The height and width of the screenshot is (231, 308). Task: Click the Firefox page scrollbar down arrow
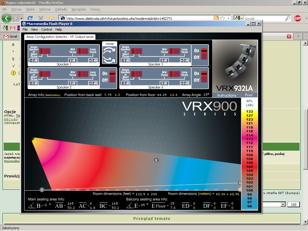pos(306,222)
